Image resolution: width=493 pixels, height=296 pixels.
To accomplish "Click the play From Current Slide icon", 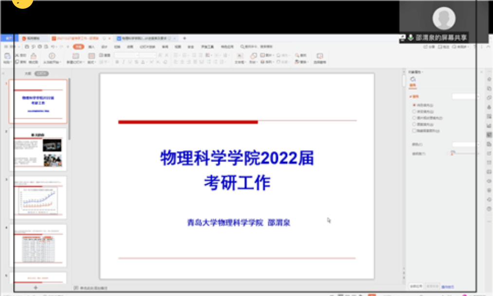I will [51, 58].
